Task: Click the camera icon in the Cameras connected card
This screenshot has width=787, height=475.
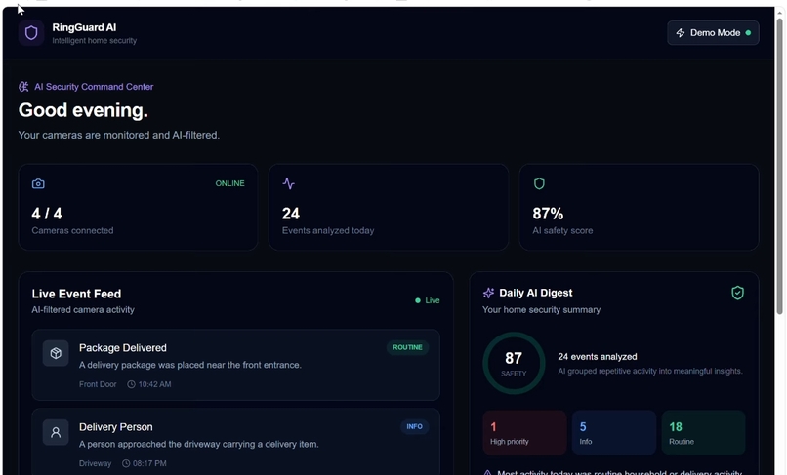Action: (x=38, y=183)
